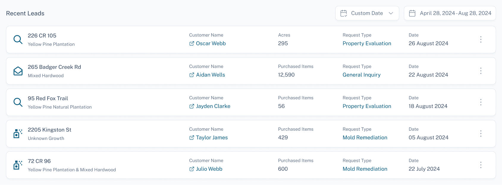
Task: Click the envelope icon beside 265 Badger Creek Rd
Action: [x=18, y=71]
